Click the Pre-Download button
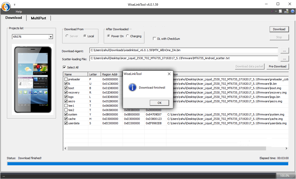The width and height of the screenshot is (296, 179). click(277, 66)
